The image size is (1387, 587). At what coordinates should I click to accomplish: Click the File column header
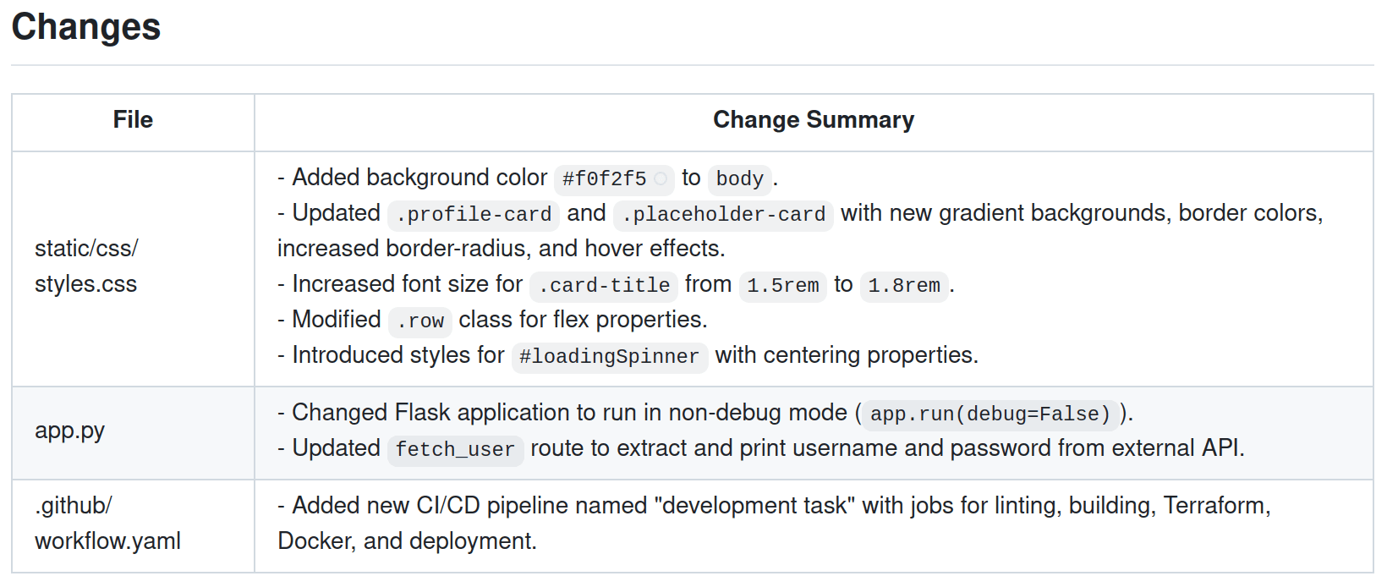[x=133, y=120]
